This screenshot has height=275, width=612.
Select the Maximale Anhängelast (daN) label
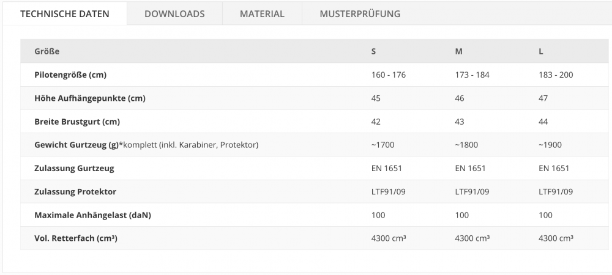pyautogui.click(x=92, y=215)
